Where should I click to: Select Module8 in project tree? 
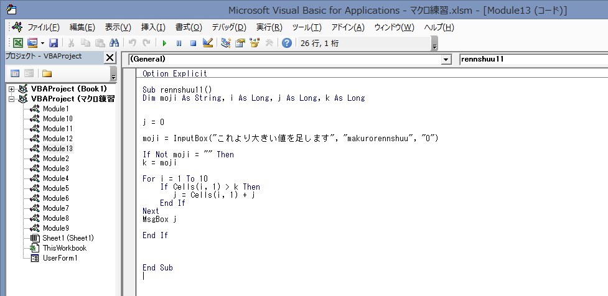55,218
